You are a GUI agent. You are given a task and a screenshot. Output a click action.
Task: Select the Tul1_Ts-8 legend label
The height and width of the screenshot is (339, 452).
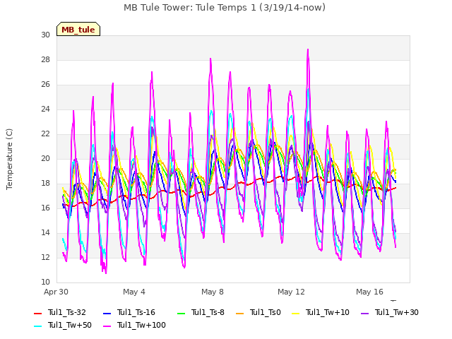point(208,312)
